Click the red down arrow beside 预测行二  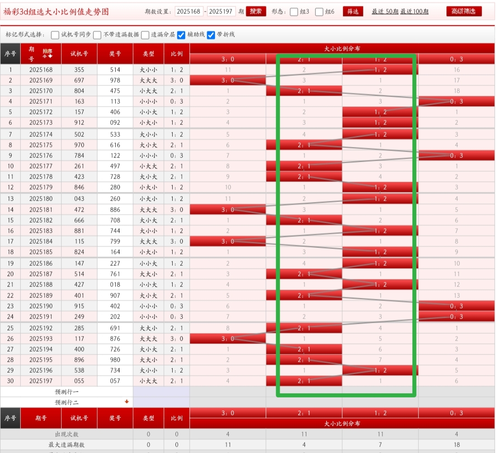point(127,402)
